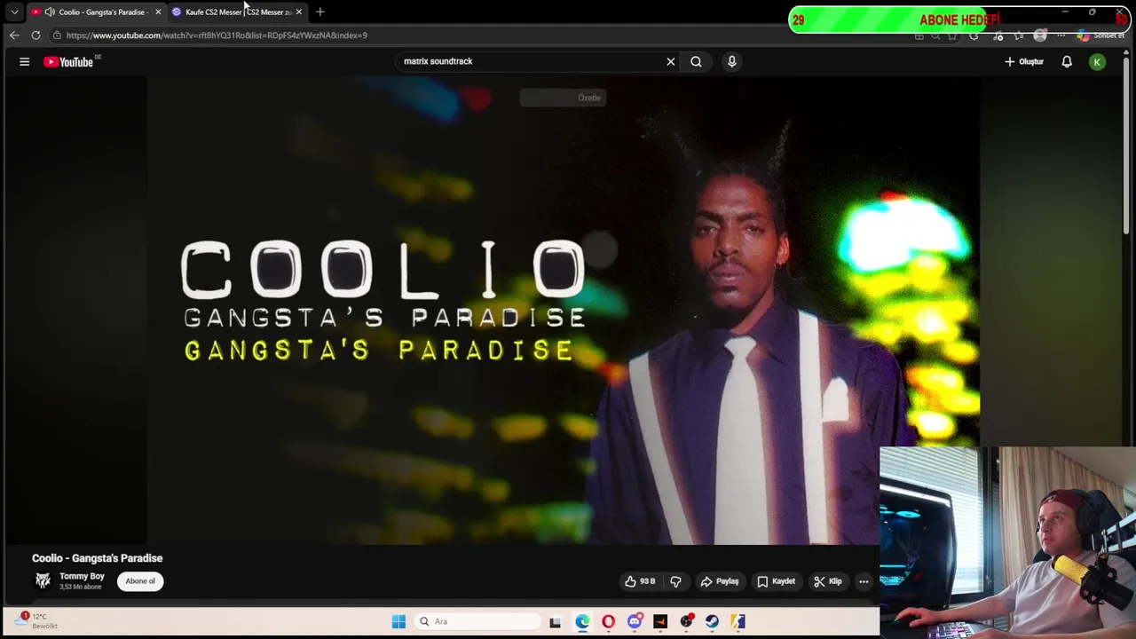Save the video with Kaydet

pyautogui.click(x=777, y=581)
